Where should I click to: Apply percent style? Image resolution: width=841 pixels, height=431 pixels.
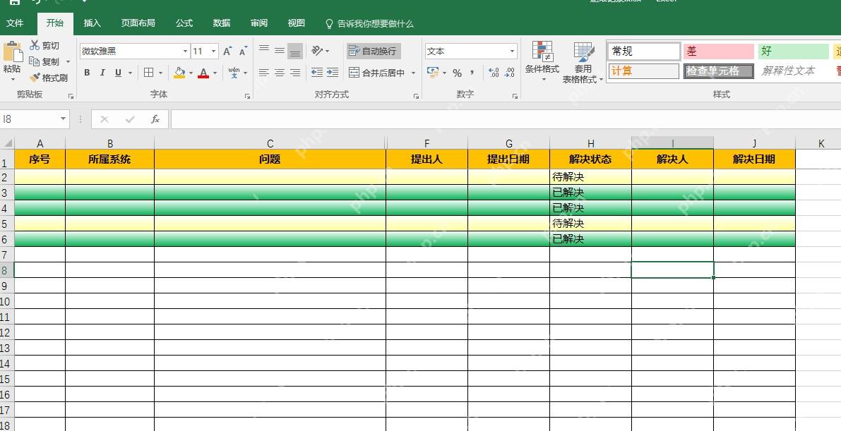457,73
